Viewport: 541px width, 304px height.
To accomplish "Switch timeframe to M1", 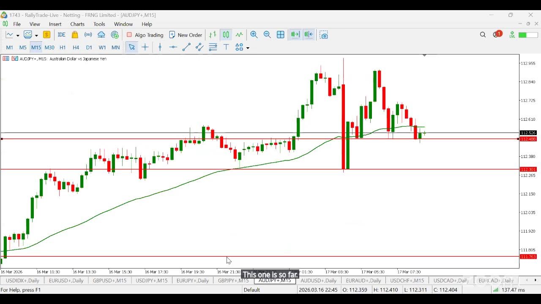I will point(10,47).
